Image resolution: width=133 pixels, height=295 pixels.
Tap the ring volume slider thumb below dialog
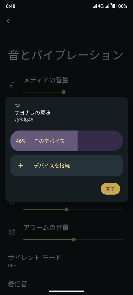click(66, 209)
